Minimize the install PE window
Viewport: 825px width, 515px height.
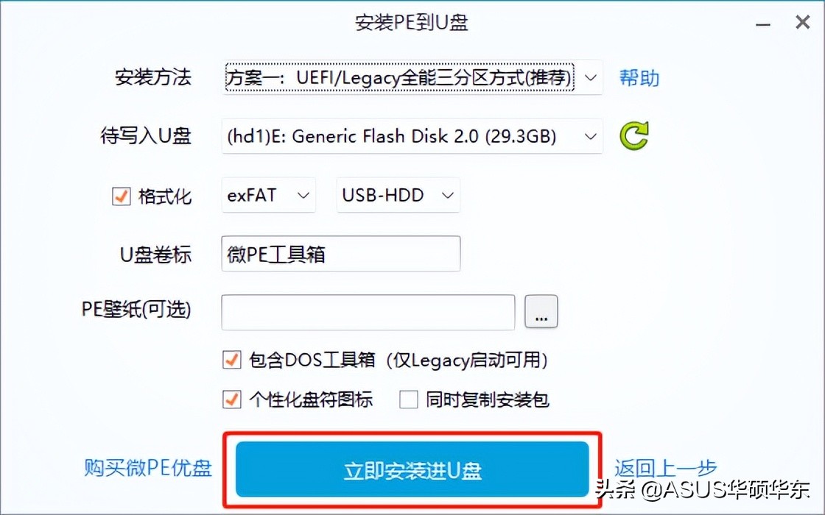(763, 24)
